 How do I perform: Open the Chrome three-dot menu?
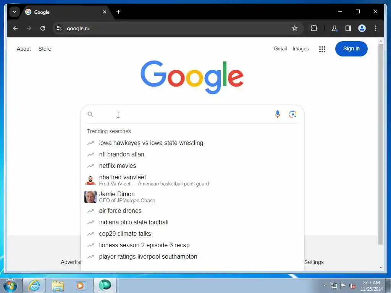pyautogui.click(x=376, y=28)
